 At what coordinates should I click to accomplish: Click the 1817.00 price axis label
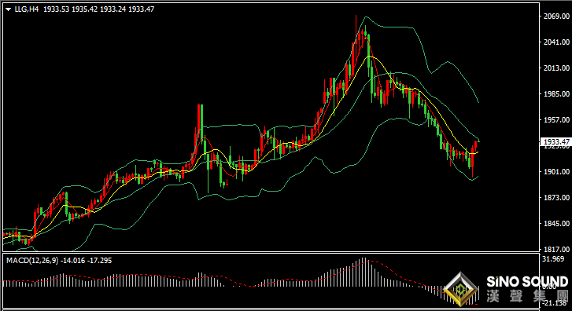[x=556, y=250]
